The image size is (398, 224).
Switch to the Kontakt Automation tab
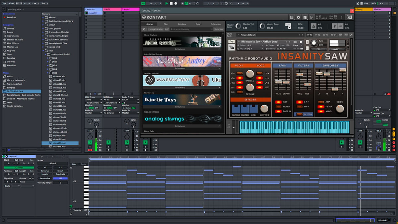pyautogui.click(x=215, y=24)
